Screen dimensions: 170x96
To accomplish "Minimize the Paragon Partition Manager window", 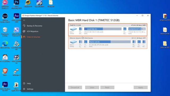I will point(137,15).
